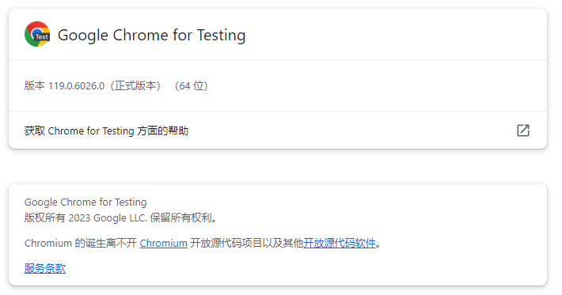Screen dimensions: 562x295
Task: Click the Test badge on Chrome logo
Action: (x=41, y=37)
